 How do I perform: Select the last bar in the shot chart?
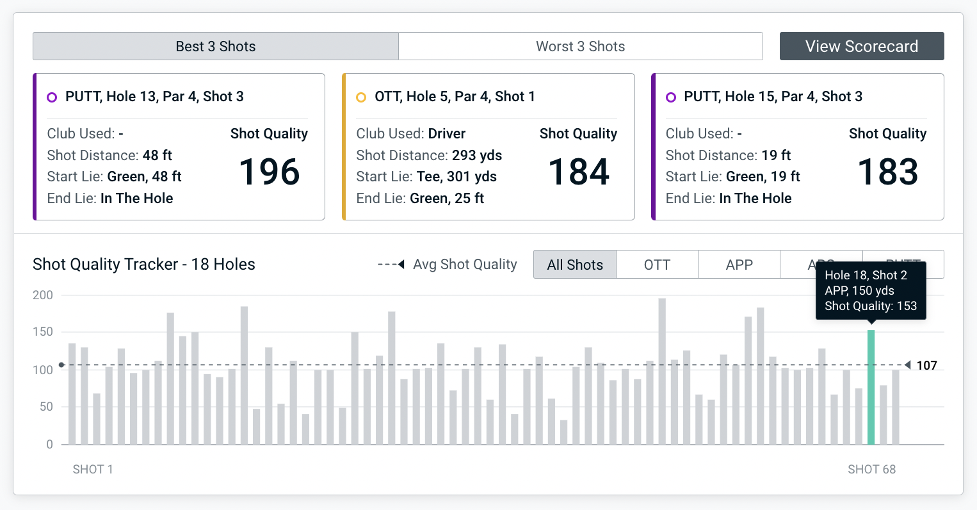pyautogui.click(x=896, y=407)
